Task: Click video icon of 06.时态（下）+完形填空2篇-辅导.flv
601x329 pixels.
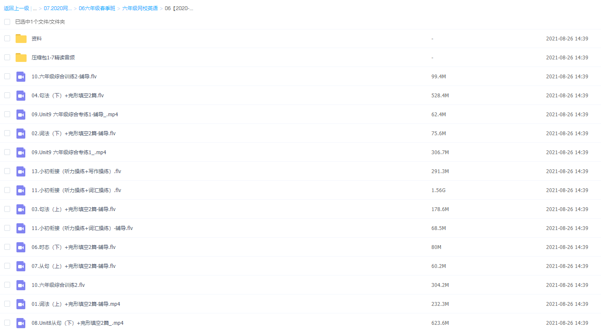Action: tap(21, 247)
